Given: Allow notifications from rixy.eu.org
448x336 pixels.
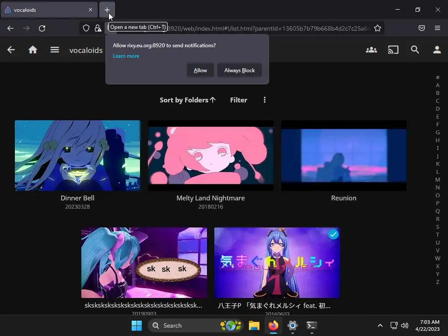Looking at the screenshot, I should [200, 70].
